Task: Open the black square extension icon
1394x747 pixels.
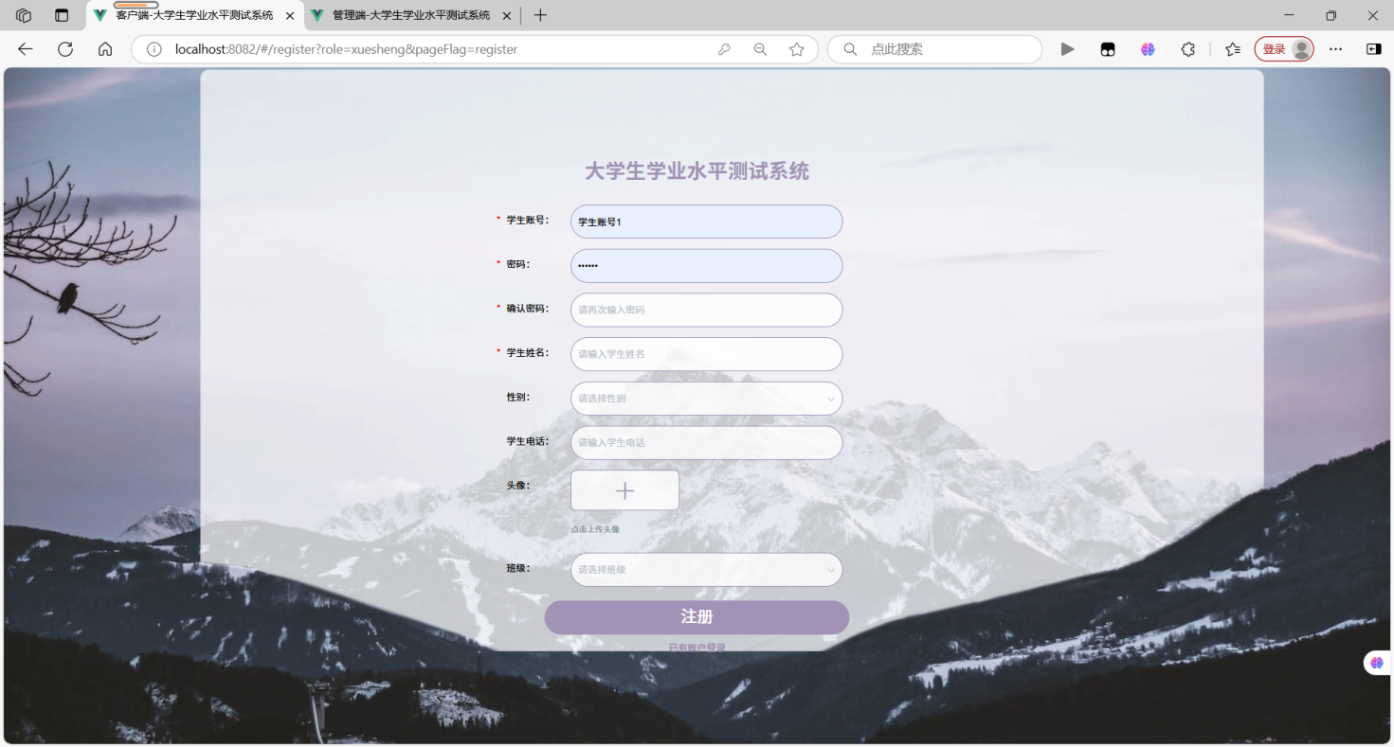Action: coord(1108,49)
